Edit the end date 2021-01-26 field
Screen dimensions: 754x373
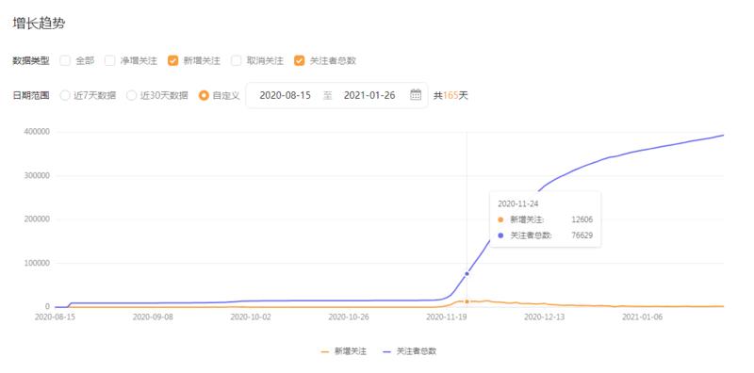[x=369, y=95]
